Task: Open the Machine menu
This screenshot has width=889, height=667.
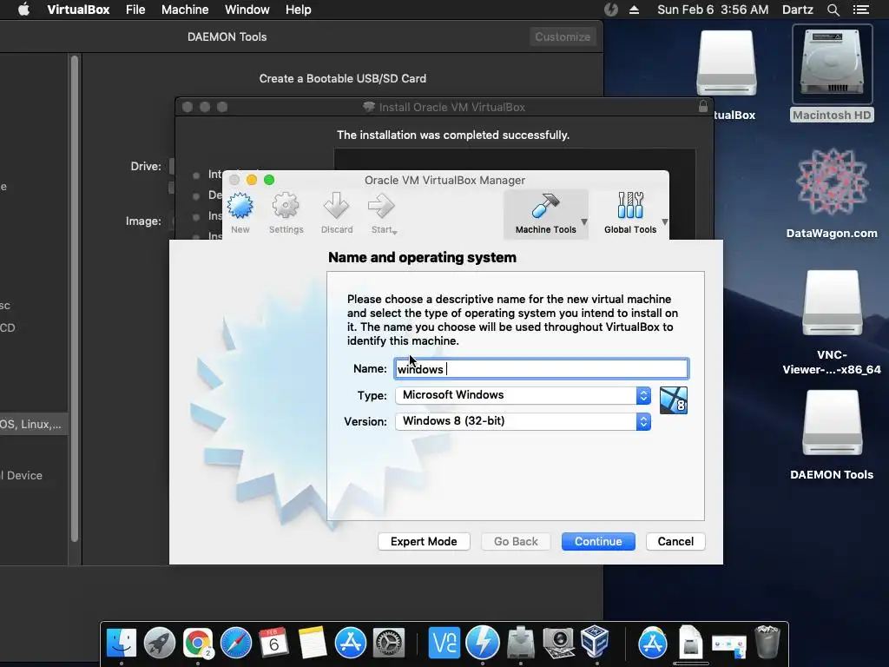Action: 185,10
